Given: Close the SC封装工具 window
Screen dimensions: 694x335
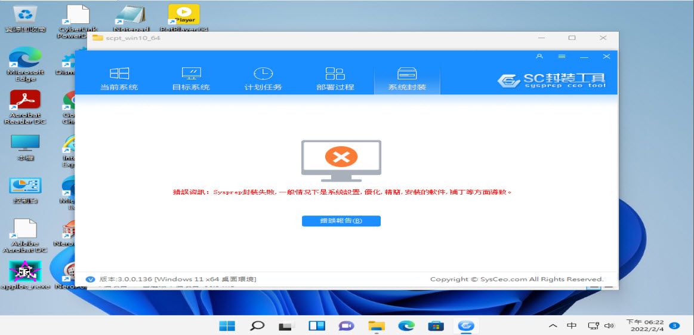Looking at the screenshot, I should click(606, 56).
